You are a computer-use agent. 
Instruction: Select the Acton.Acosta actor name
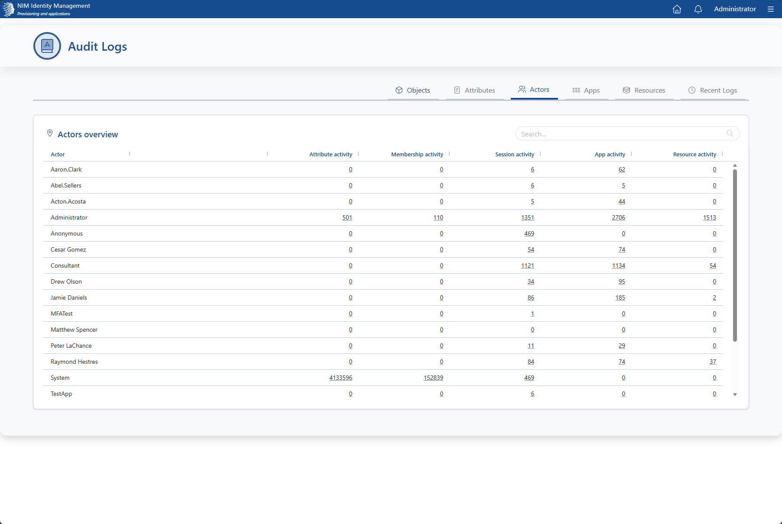point(68,201)
